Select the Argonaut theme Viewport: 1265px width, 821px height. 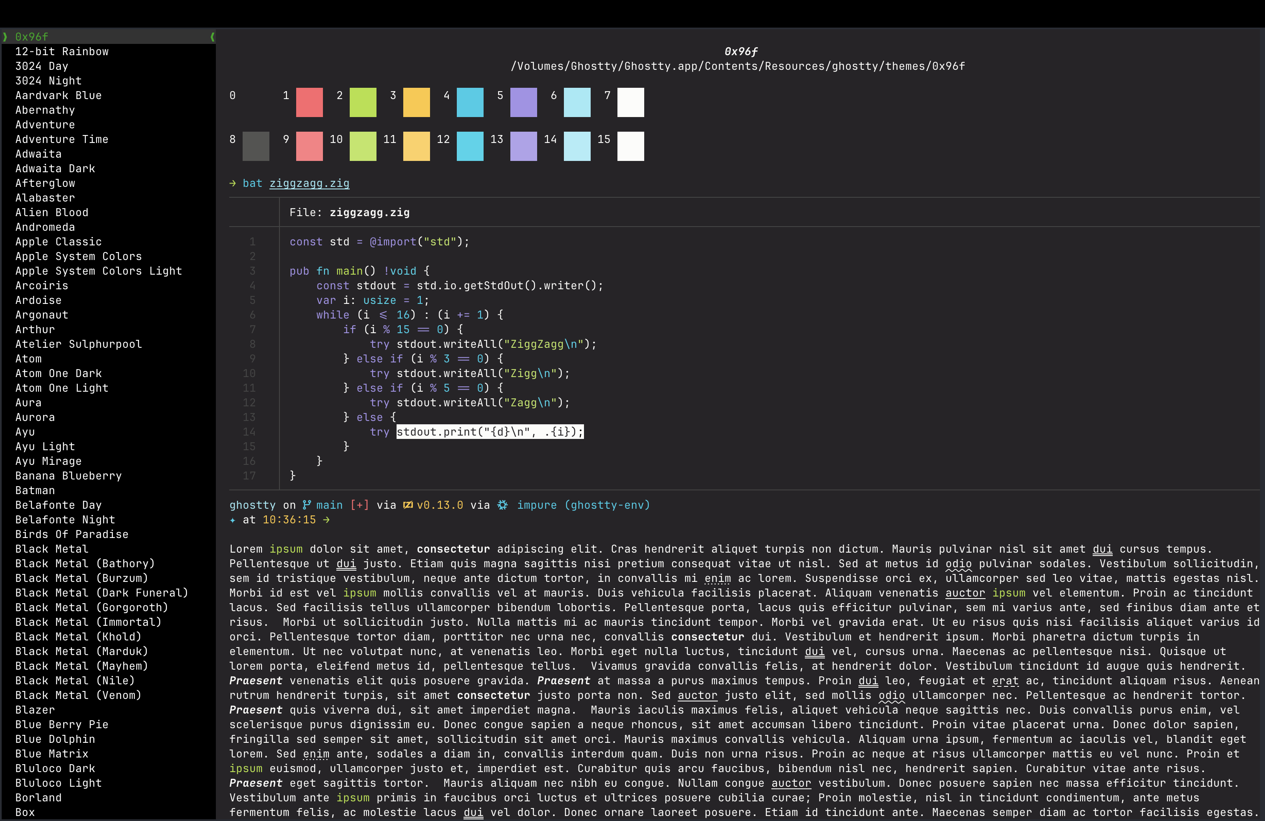point(41,315)
